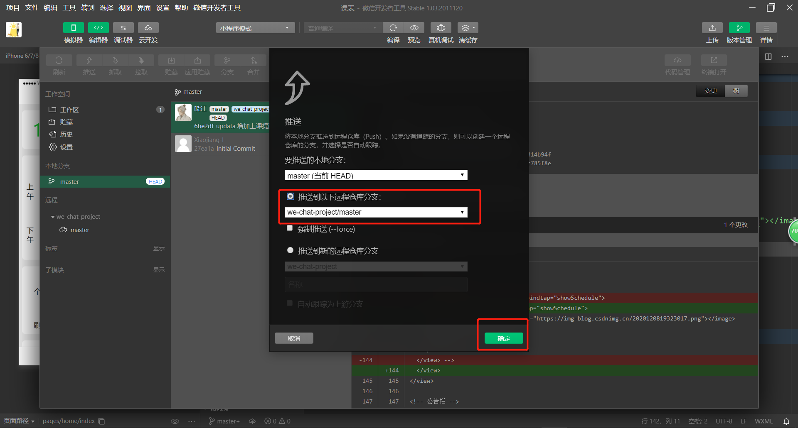Click the notification bell in status bar
The image size is (798, 428).
(x=786, y=421)
